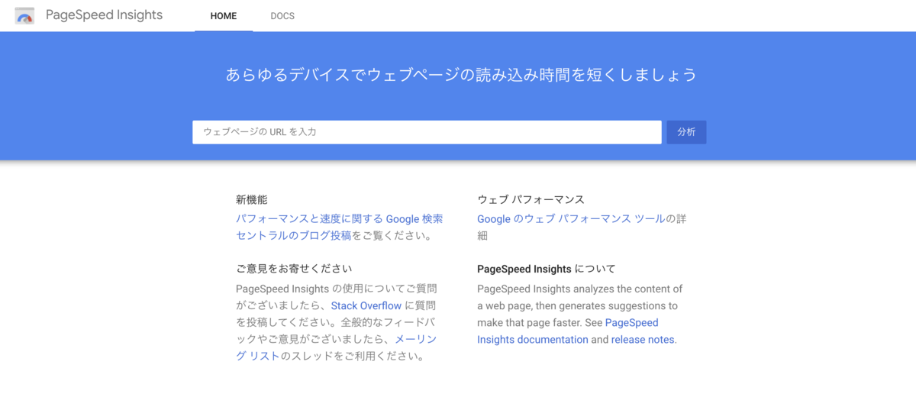Viewport: 916px width, 410px height.
Task: Click the あらゆるデバイスでウェブページの読み込み時間を短くしましょう headline
Action: (x=461, y=75)
